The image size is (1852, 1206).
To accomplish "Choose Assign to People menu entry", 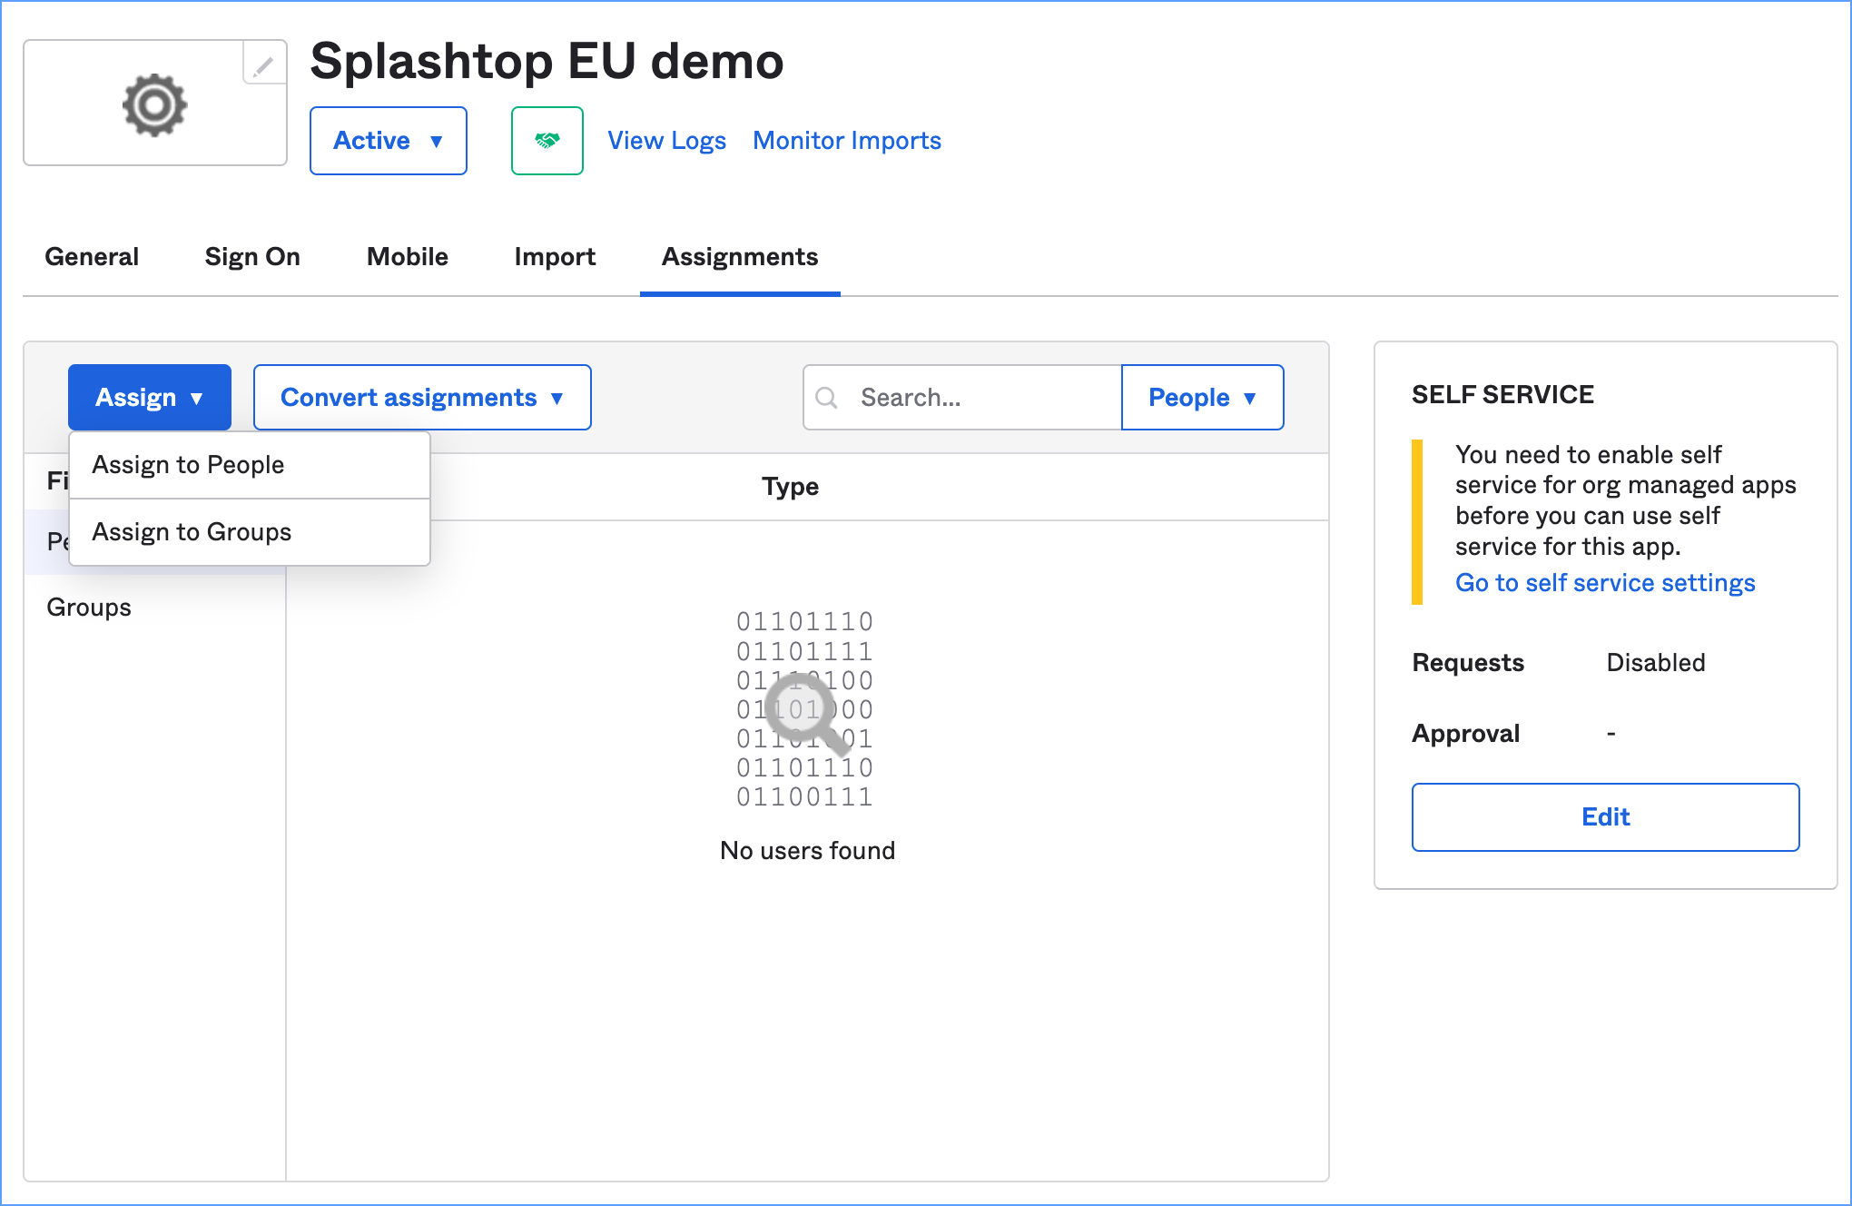I will tap(250, 465).
